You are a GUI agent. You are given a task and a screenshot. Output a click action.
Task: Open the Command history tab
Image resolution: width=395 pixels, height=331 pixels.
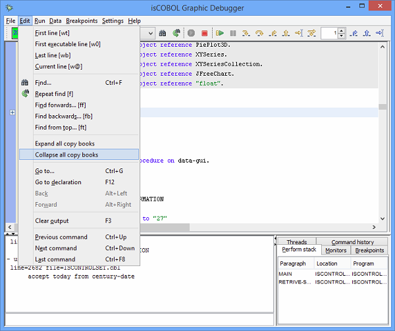[x=353, y=242]
